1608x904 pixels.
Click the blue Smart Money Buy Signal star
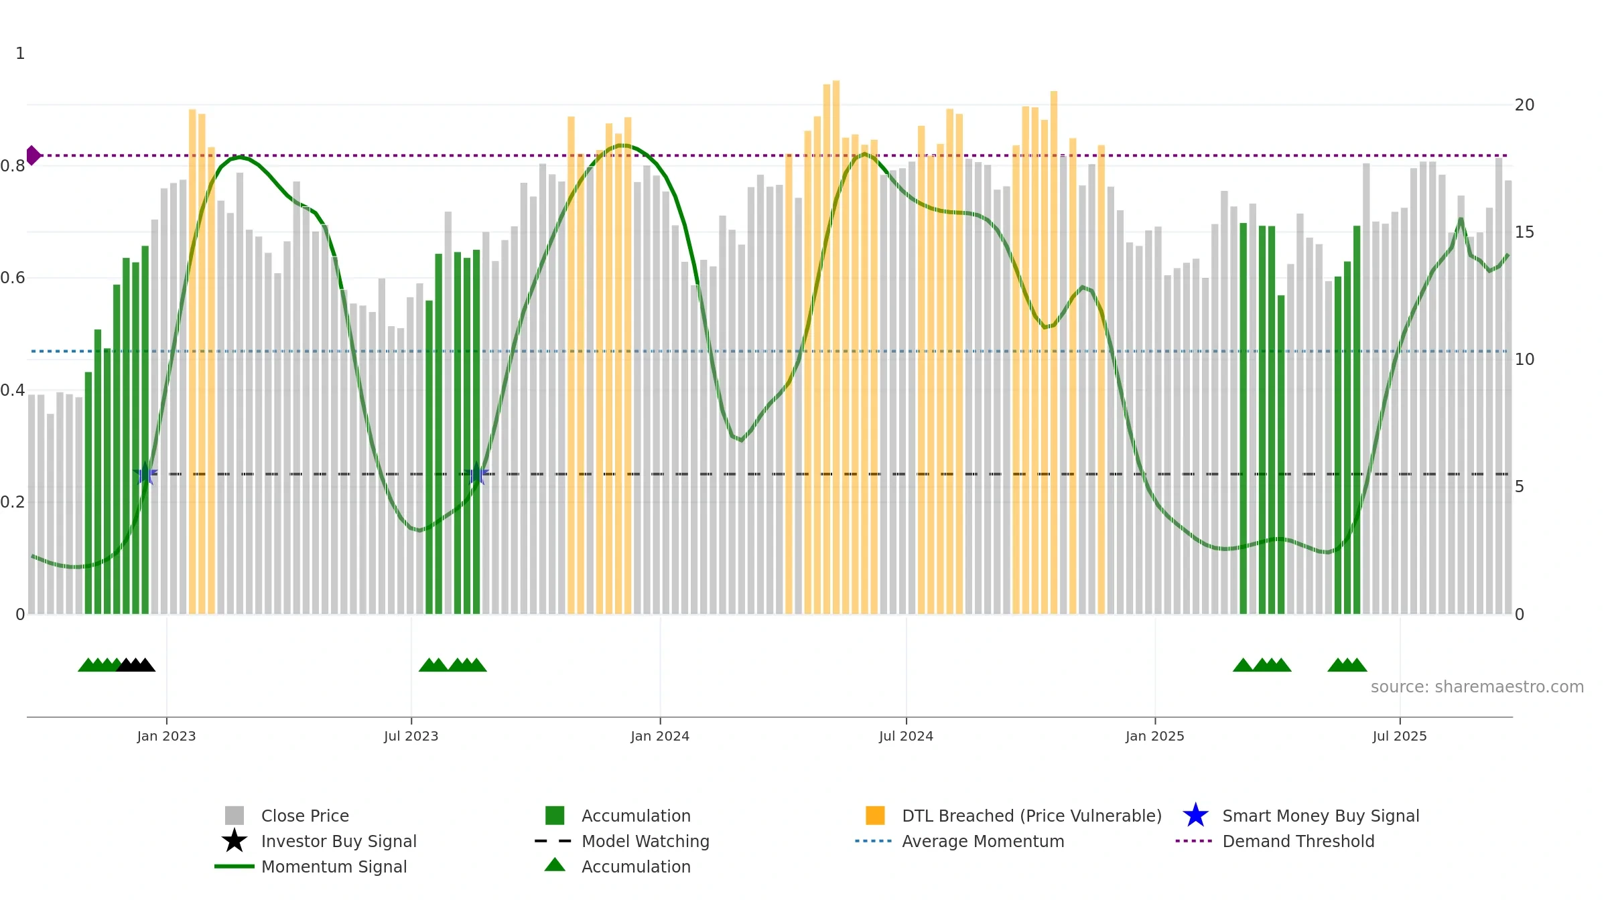click(1195, 816)
